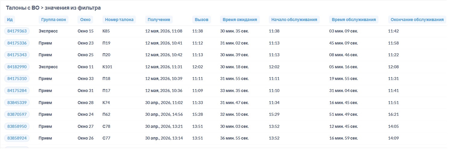Open ticket ID 84182990
This screenshot has height=151, width=449.
click(x=17, y=67)
